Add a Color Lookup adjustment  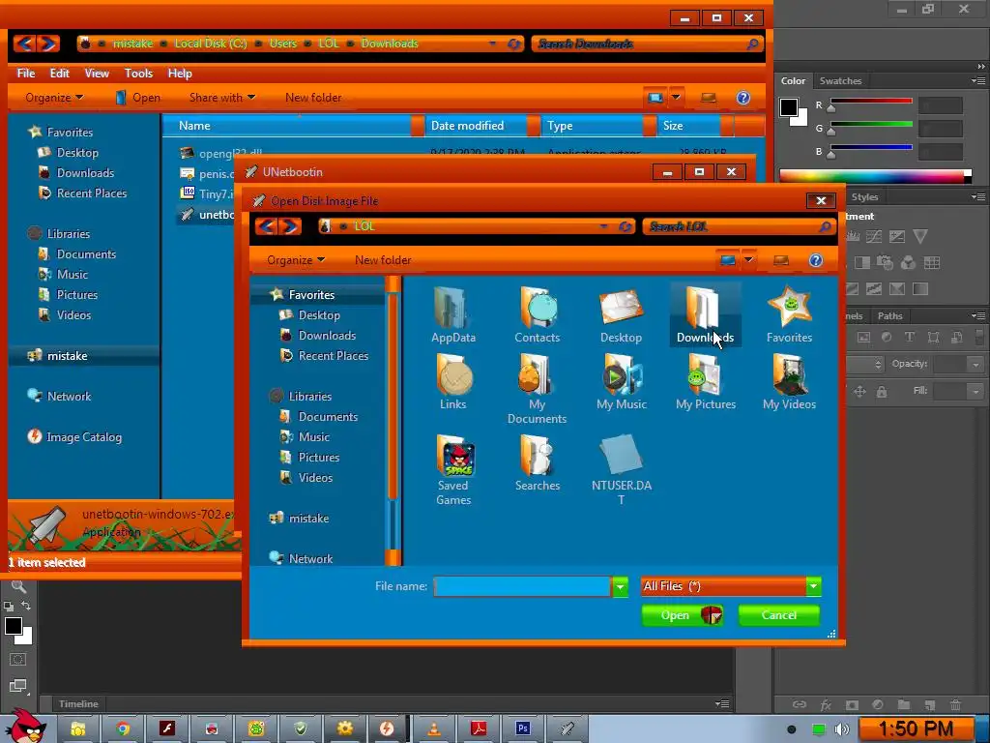pos(931,262)
